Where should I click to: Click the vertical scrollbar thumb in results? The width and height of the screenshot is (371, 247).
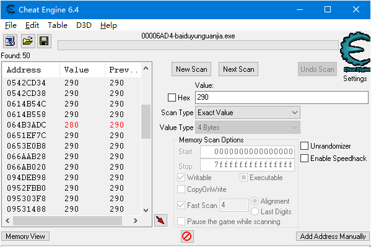[x=146, y=121]
